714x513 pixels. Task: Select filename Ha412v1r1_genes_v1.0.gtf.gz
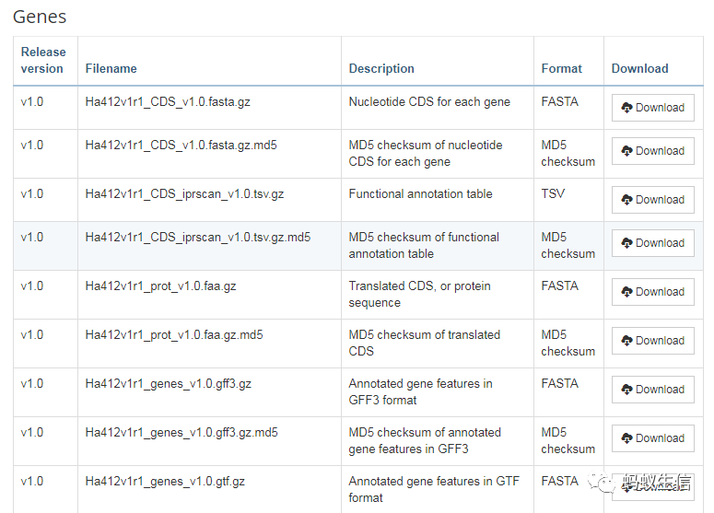(165, 481)
